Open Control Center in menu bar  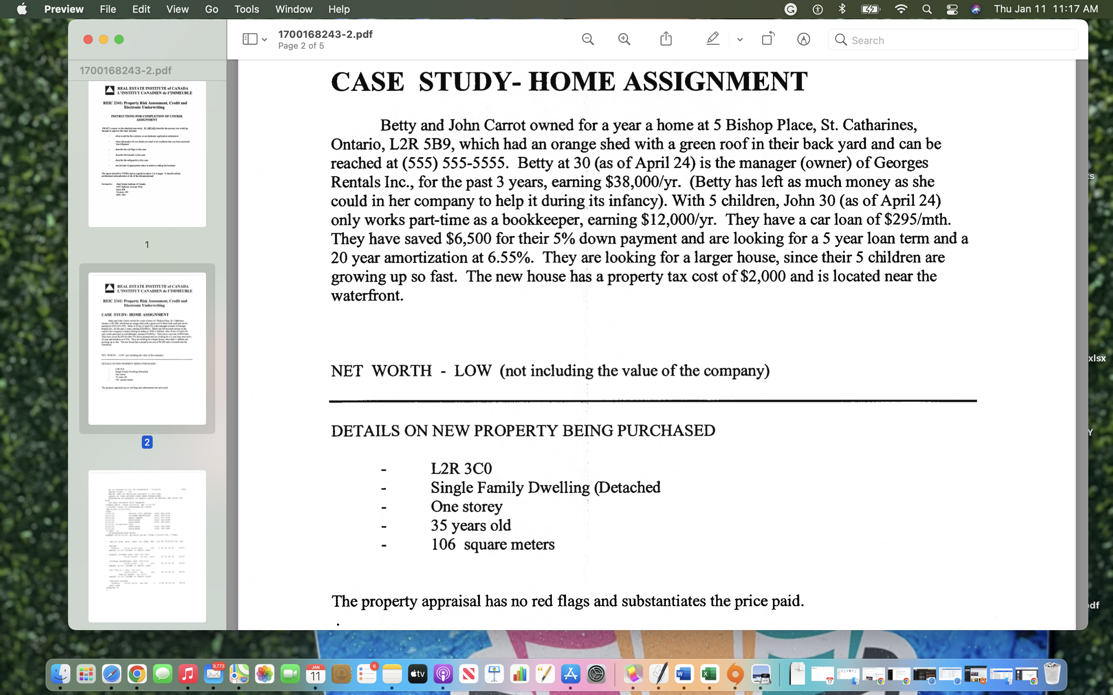pyautogui.click(x=951, y=9)
